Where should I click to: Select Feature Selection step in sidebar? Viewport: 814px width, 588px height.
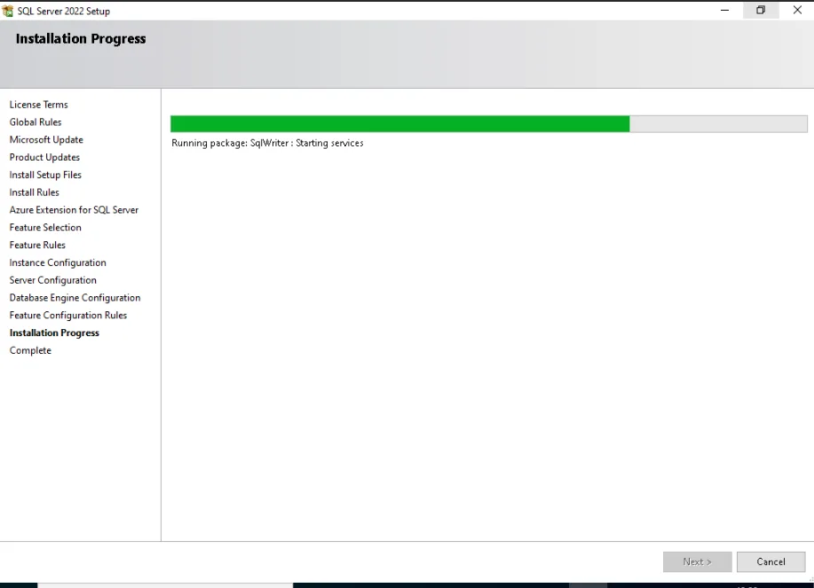coord(45,228)
